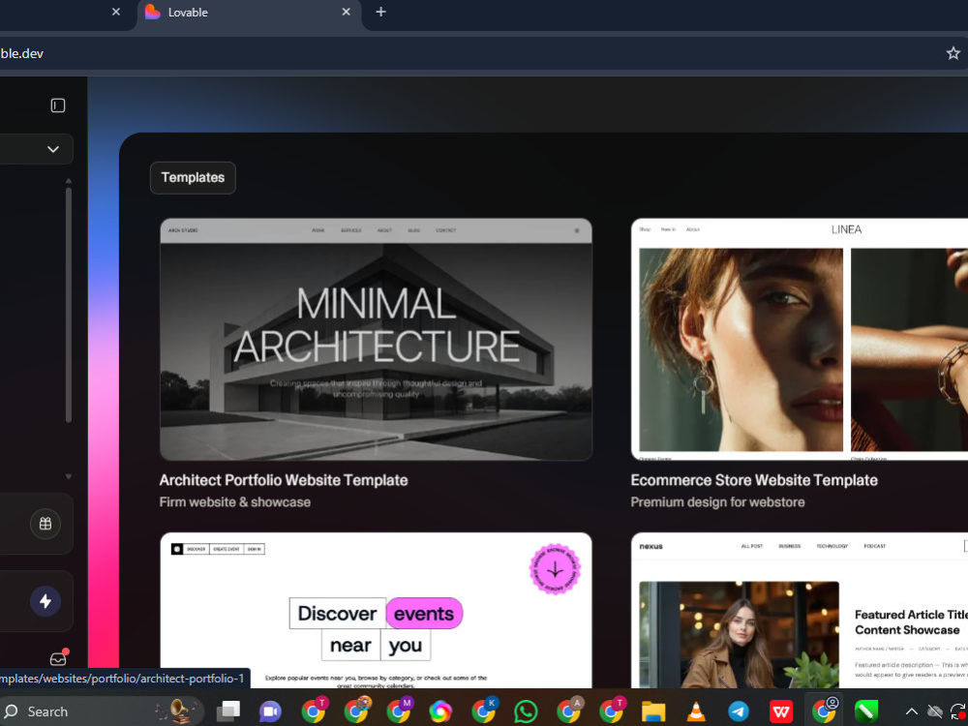Open Task View from the taskbar
Image resolution: width=968 pixels, height=726 pixels.
coord(227,711)
